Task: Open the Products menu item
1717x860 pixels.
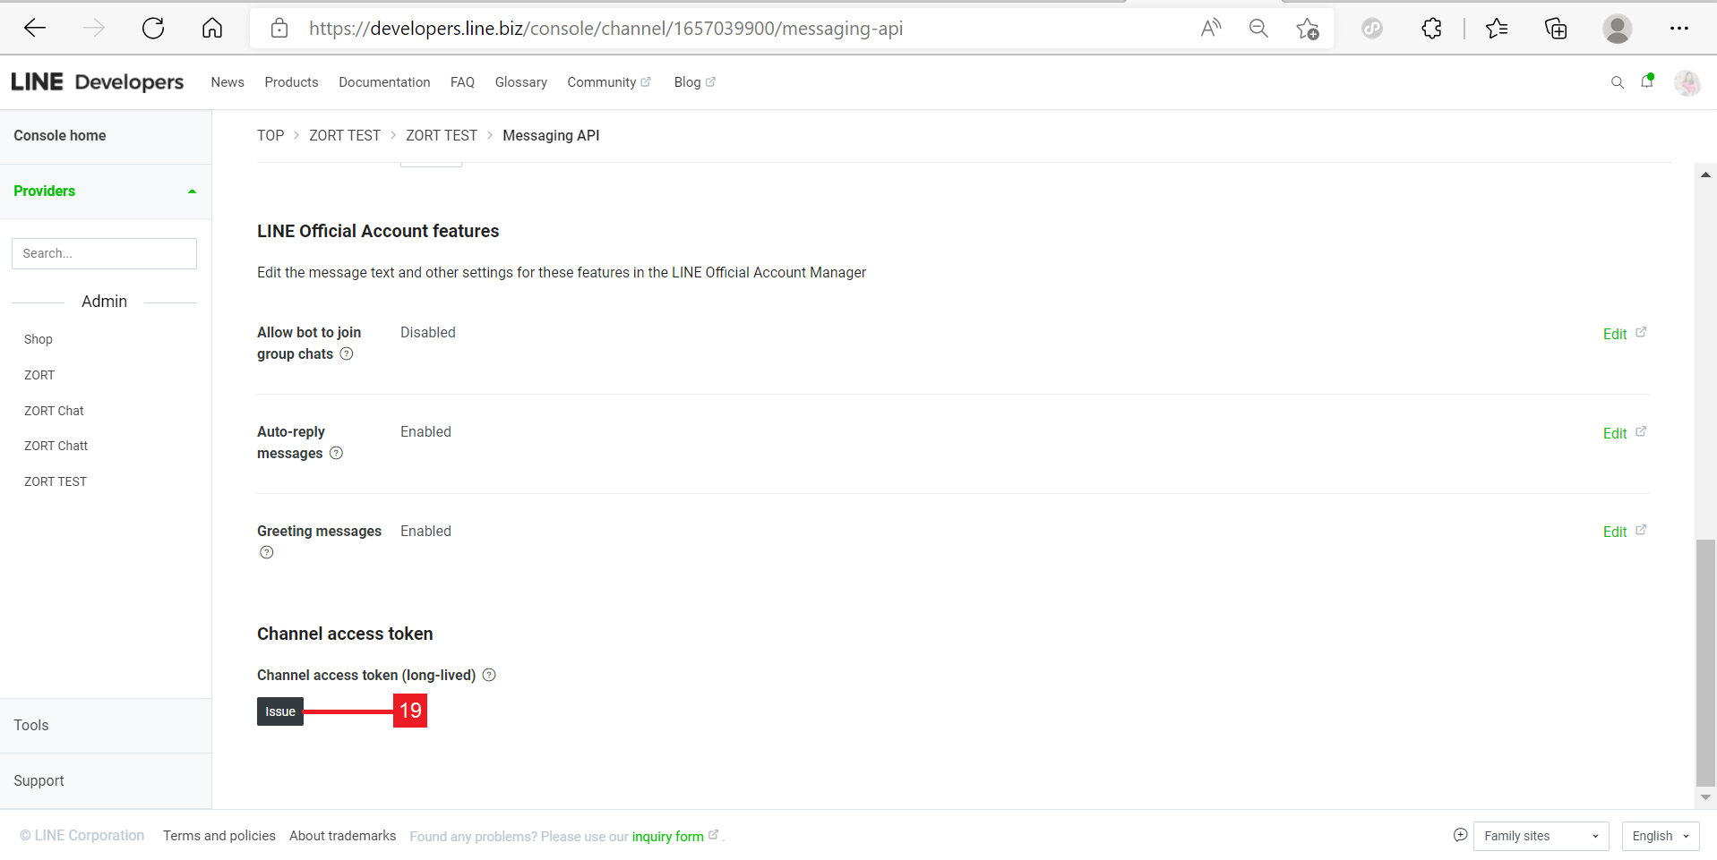Action: [291, 82]
